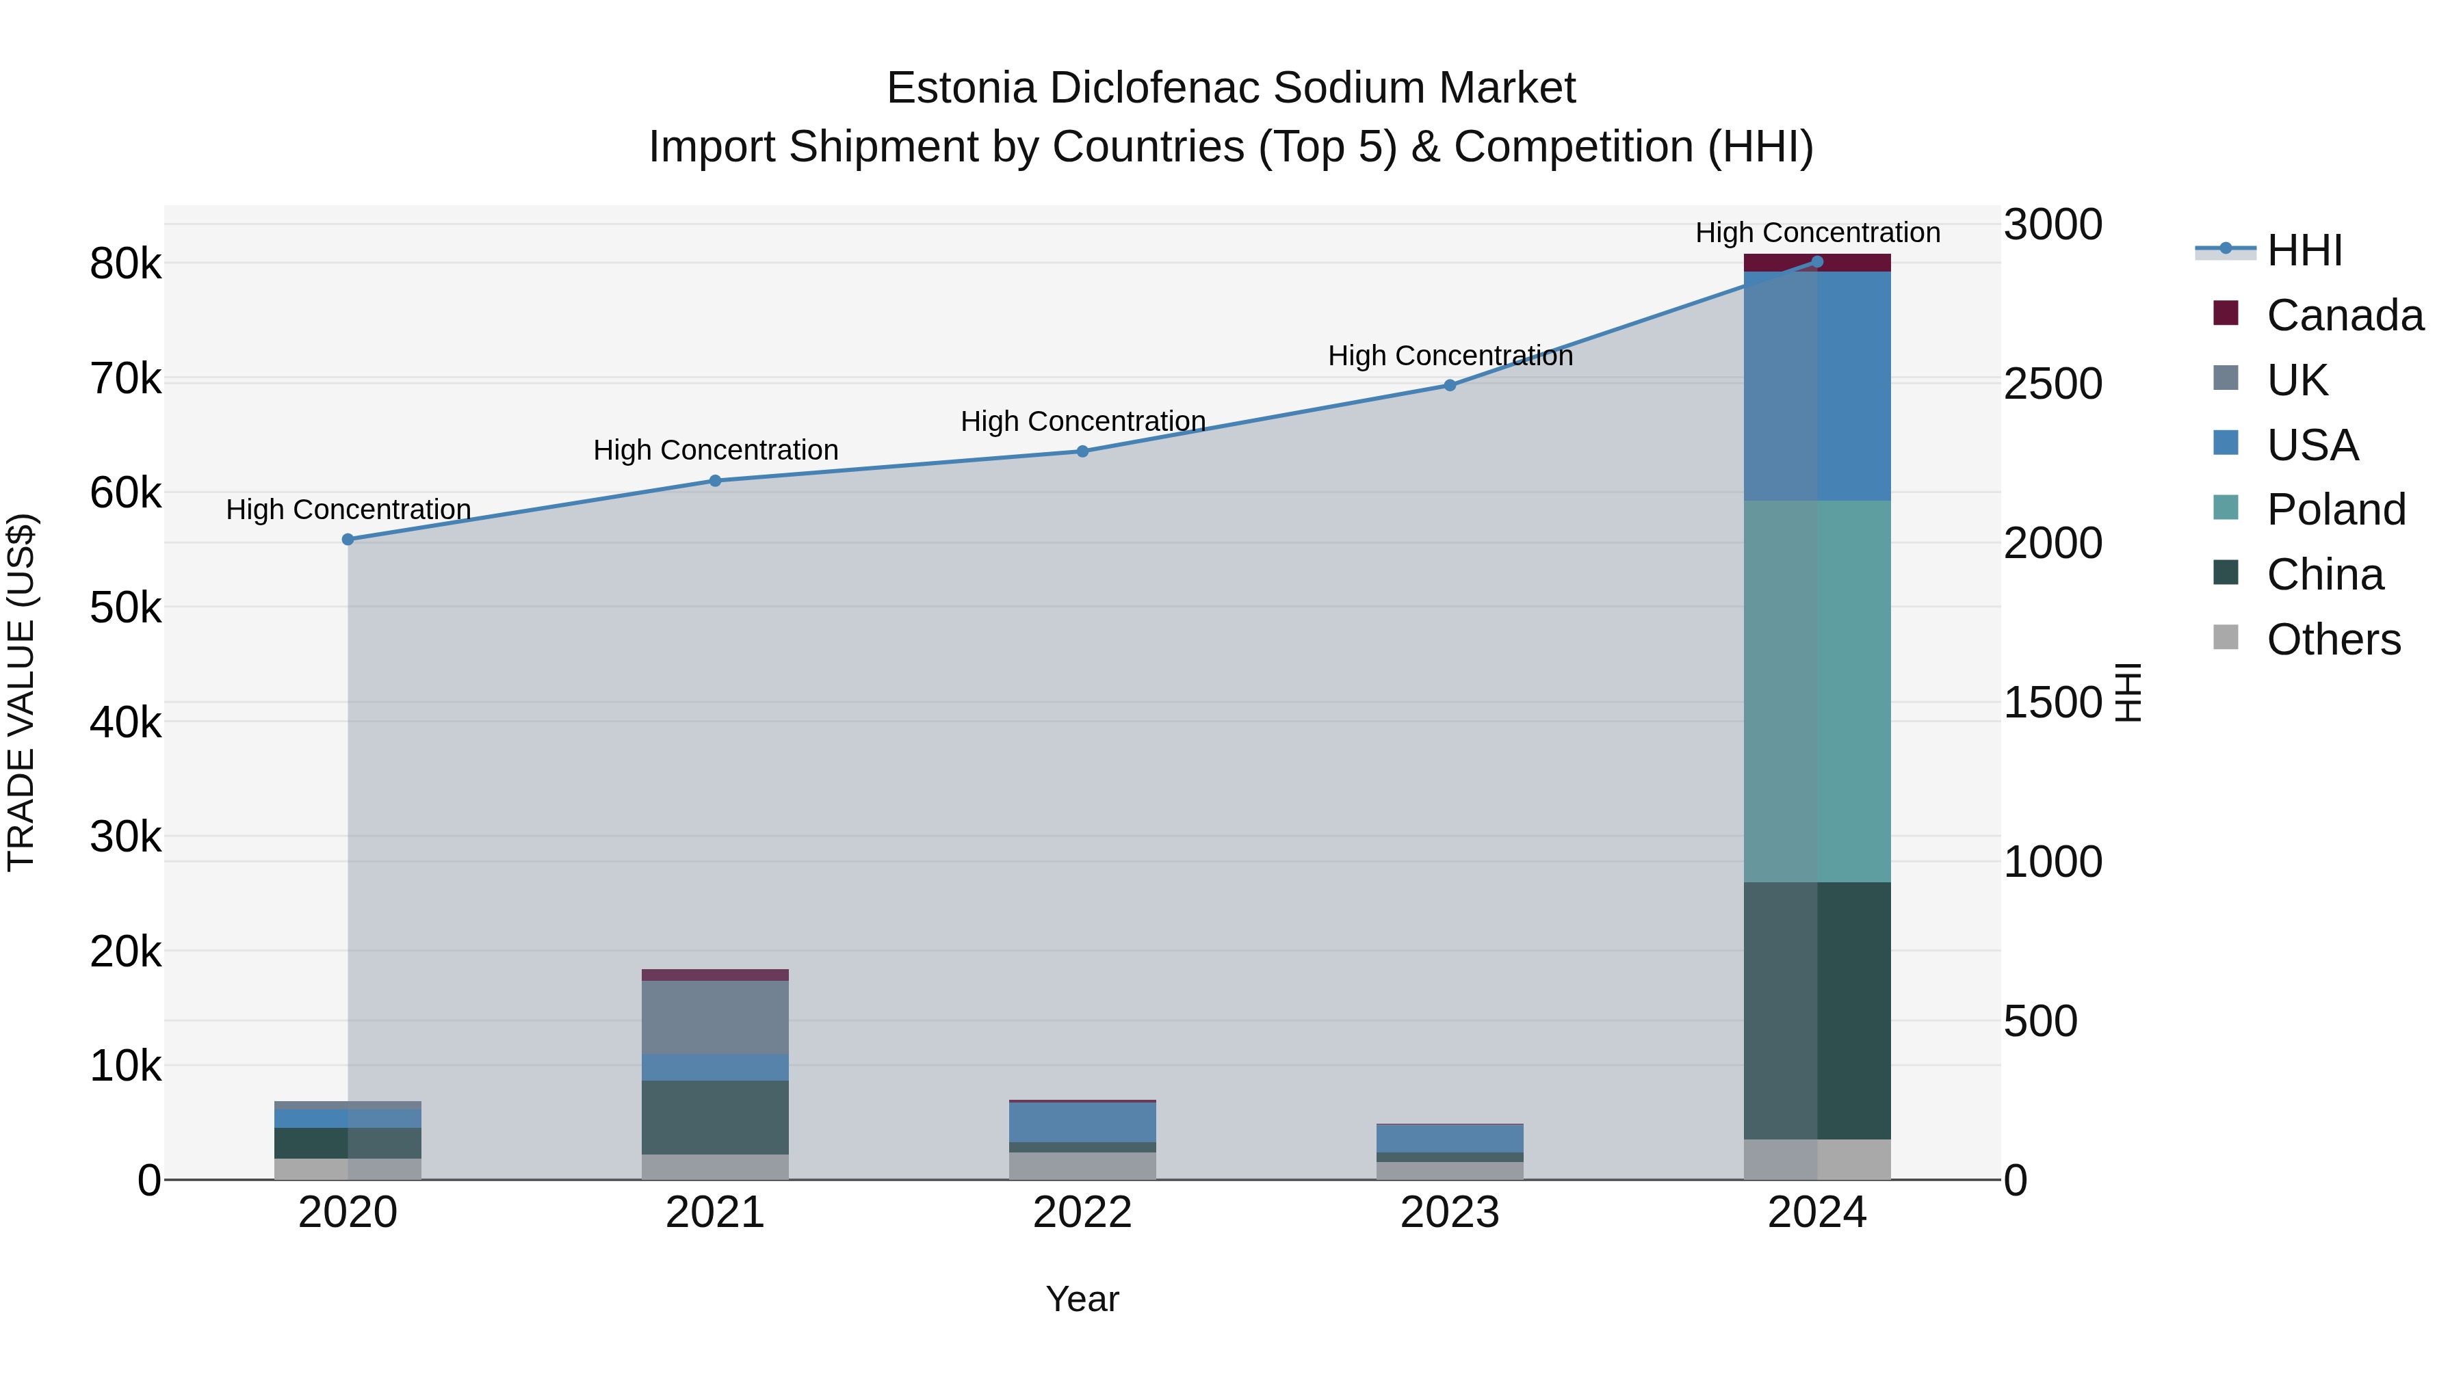
Task: Click the 2021 HHI data point marker
Action: click(715, 481)
